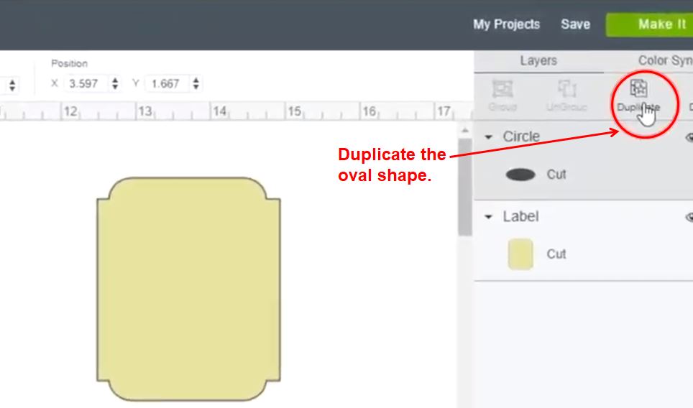The height and width of the screenshot is (408, 693).
Task: Click the Position X value field
Action: tap(86, 83)
